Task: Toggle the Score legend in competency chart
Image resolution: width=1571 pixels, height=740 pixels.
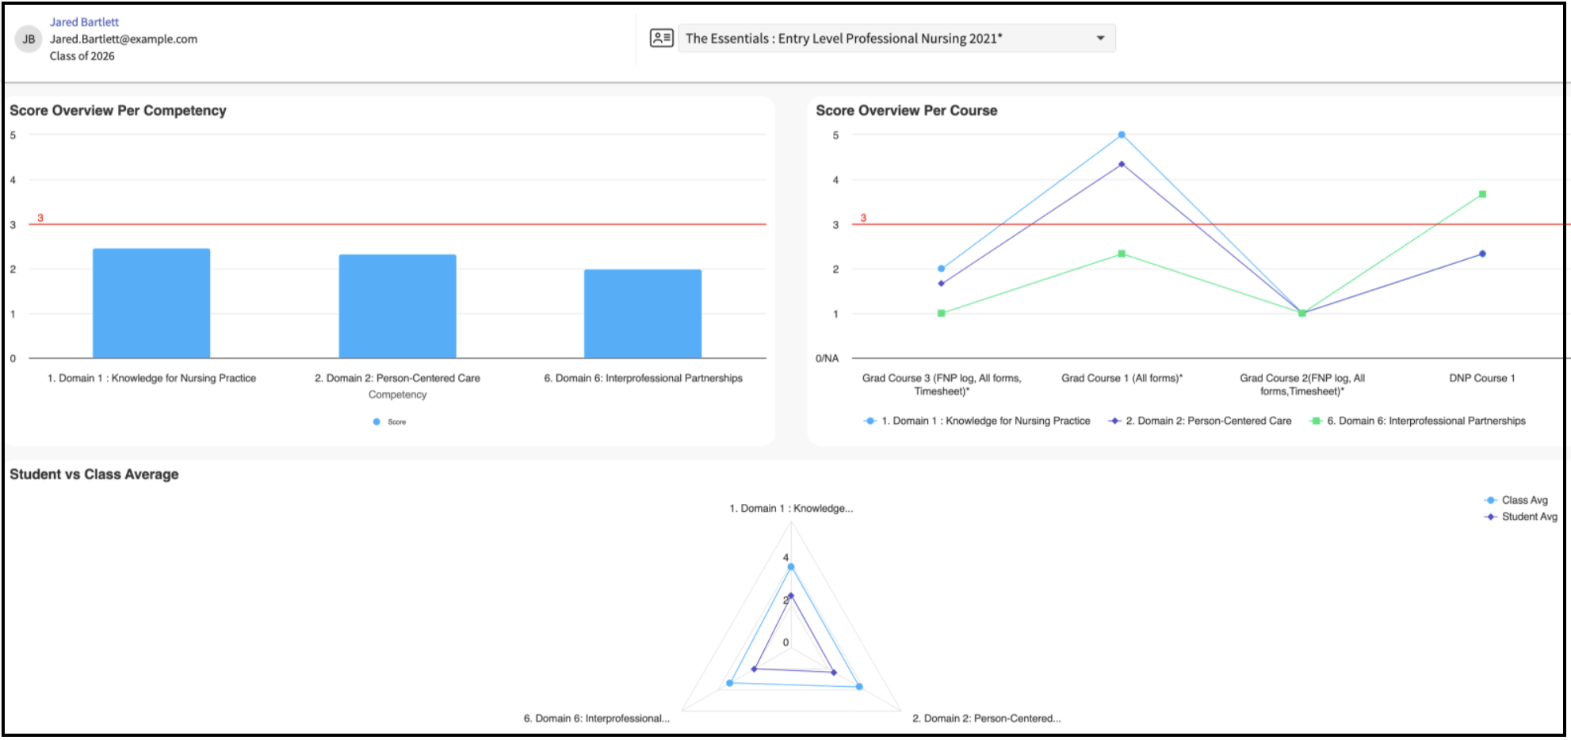Action: click(390, 421)
